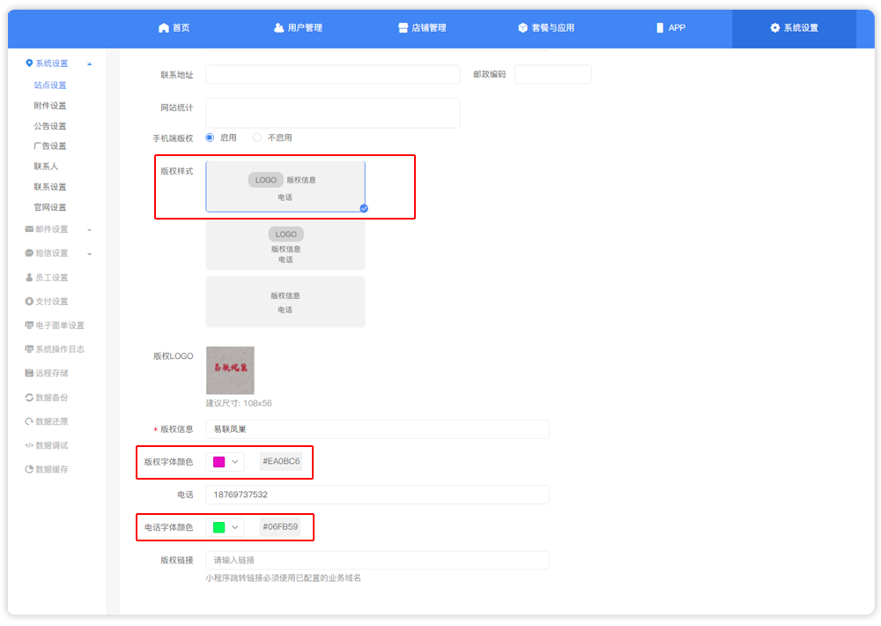Image resolution: width=881 pixels, height=626 pixels.
Task: Open the 系统设置 top navigation tab
Action: pyautogui.click(x=794, y=27)
